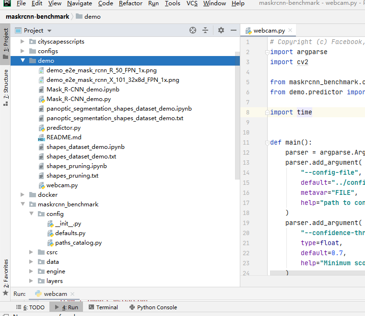Viewport: 365px width, 316px height.
Task: Expand the data folder
Action: pos(31,262)
